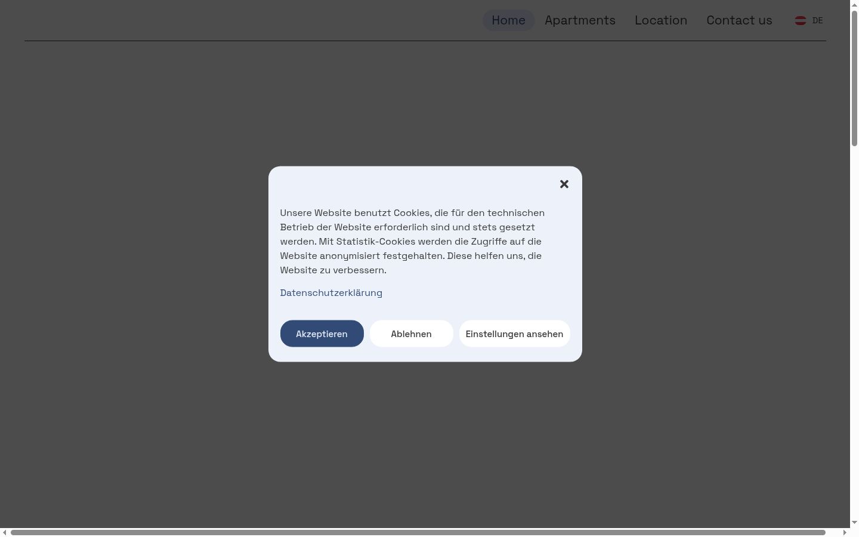Click the scroll up arrow

coord(854,4)
